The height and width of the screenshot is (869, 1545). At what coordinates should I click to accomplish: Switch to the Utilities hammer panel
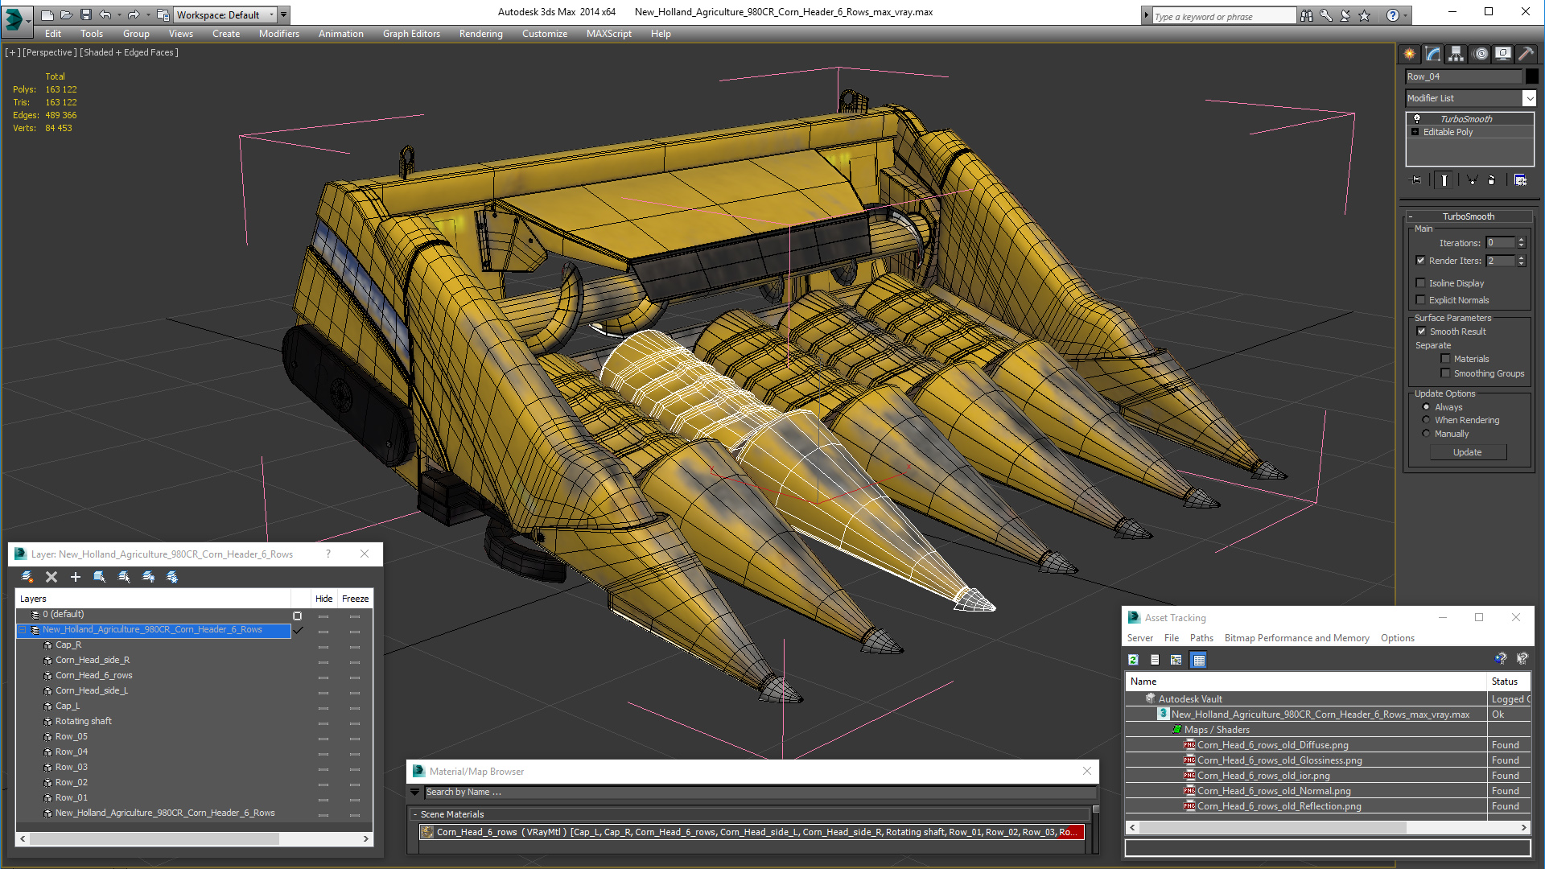tap(1526, 54)
